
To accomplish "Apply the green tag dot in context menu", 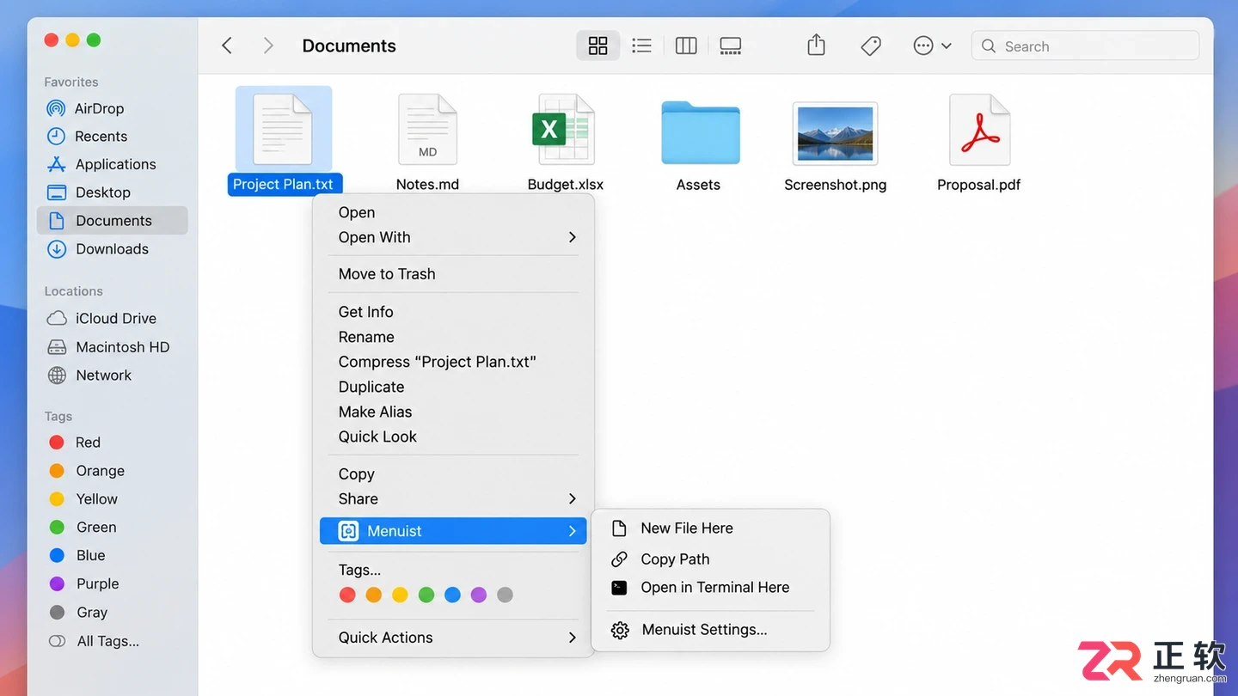I will tap(426, 595).
